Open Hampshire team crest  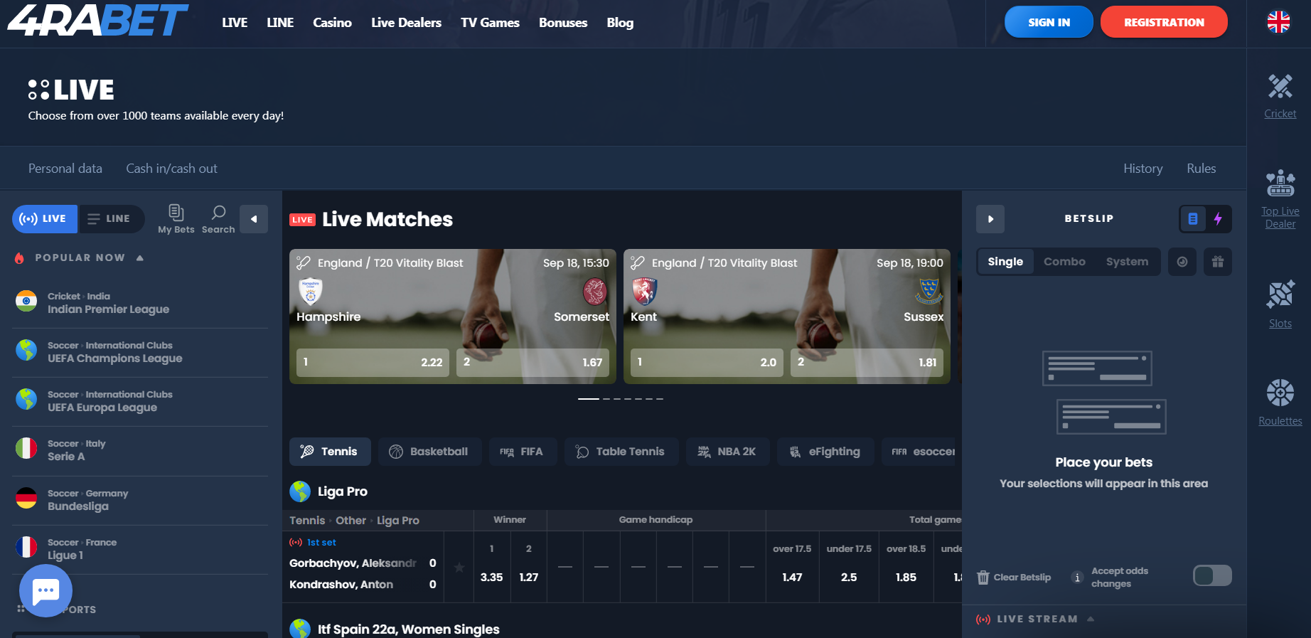pyautogui.click(x=311, y=291)
